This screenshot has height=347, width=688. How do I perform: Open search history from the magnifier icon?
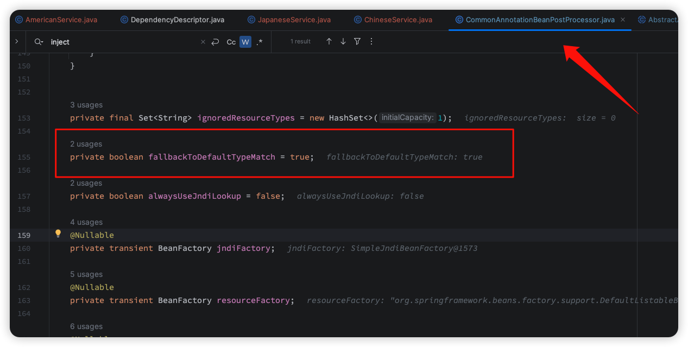click(x=39, y=42)
